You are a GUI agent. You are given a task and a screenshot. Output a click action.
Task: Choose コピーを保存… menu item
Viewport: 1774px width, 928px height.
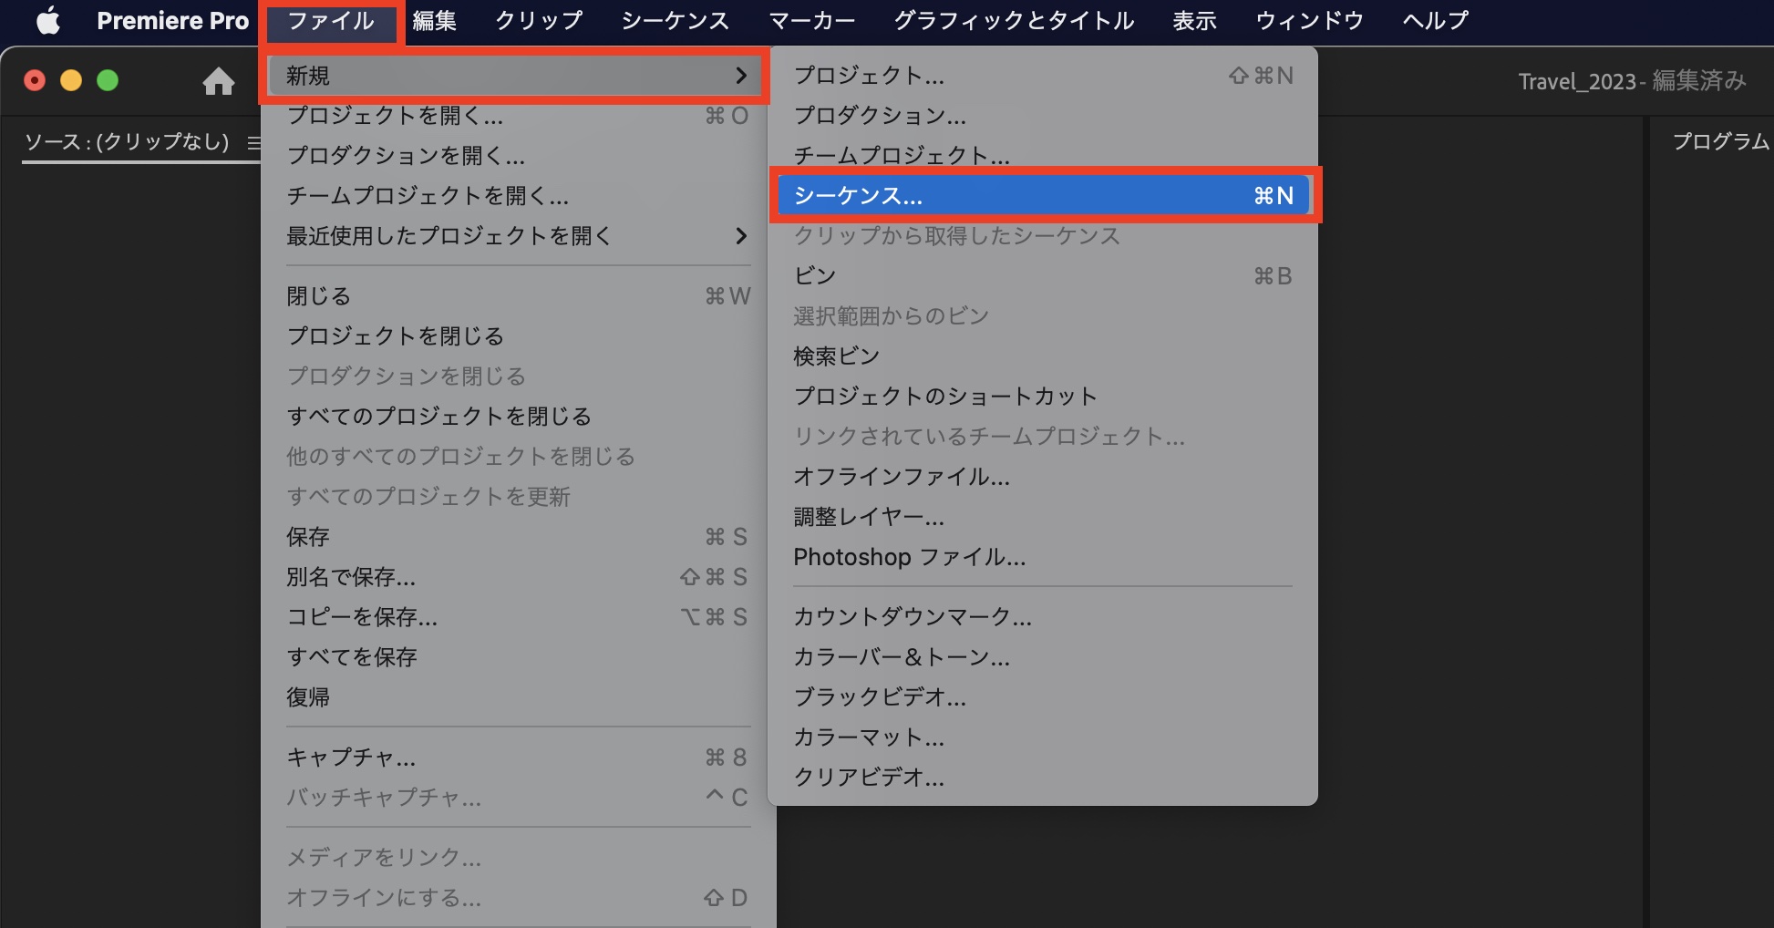(x=519, y=617)
